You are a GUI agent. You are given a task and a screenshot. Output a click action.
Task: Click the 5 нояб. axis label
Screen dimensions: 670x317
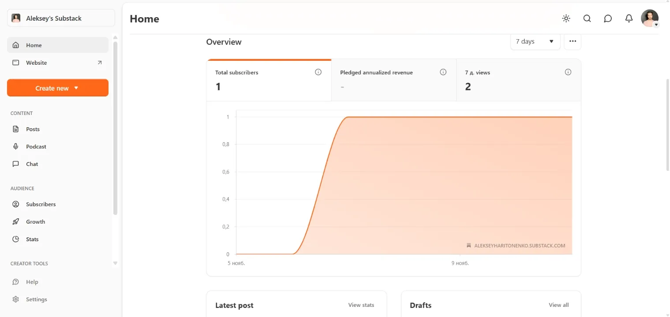[x=236, y=263]
